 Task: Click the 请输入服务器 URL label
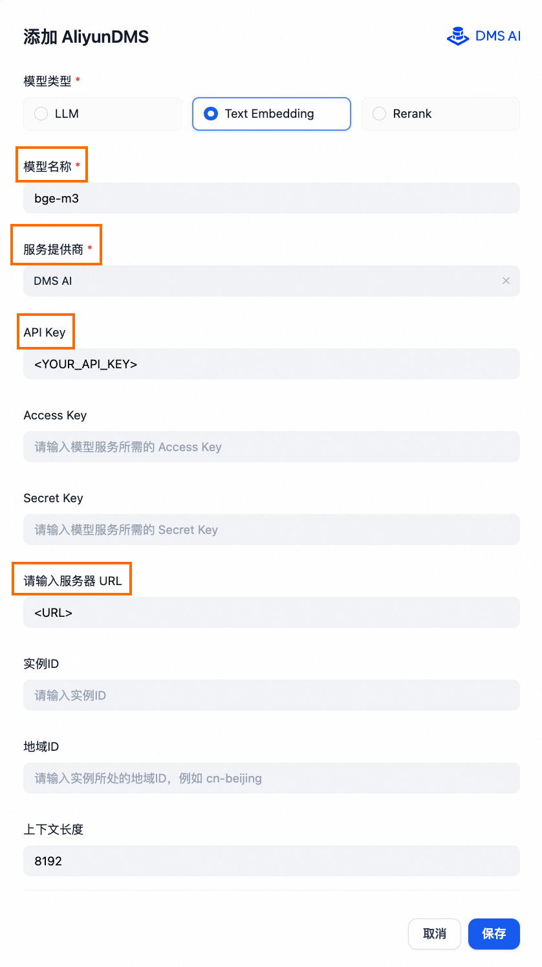[x=72, y=581]
